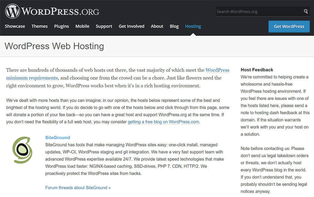Open the Showcase menu item
This screenshot has height=197, width=314.
coord(15,26)
